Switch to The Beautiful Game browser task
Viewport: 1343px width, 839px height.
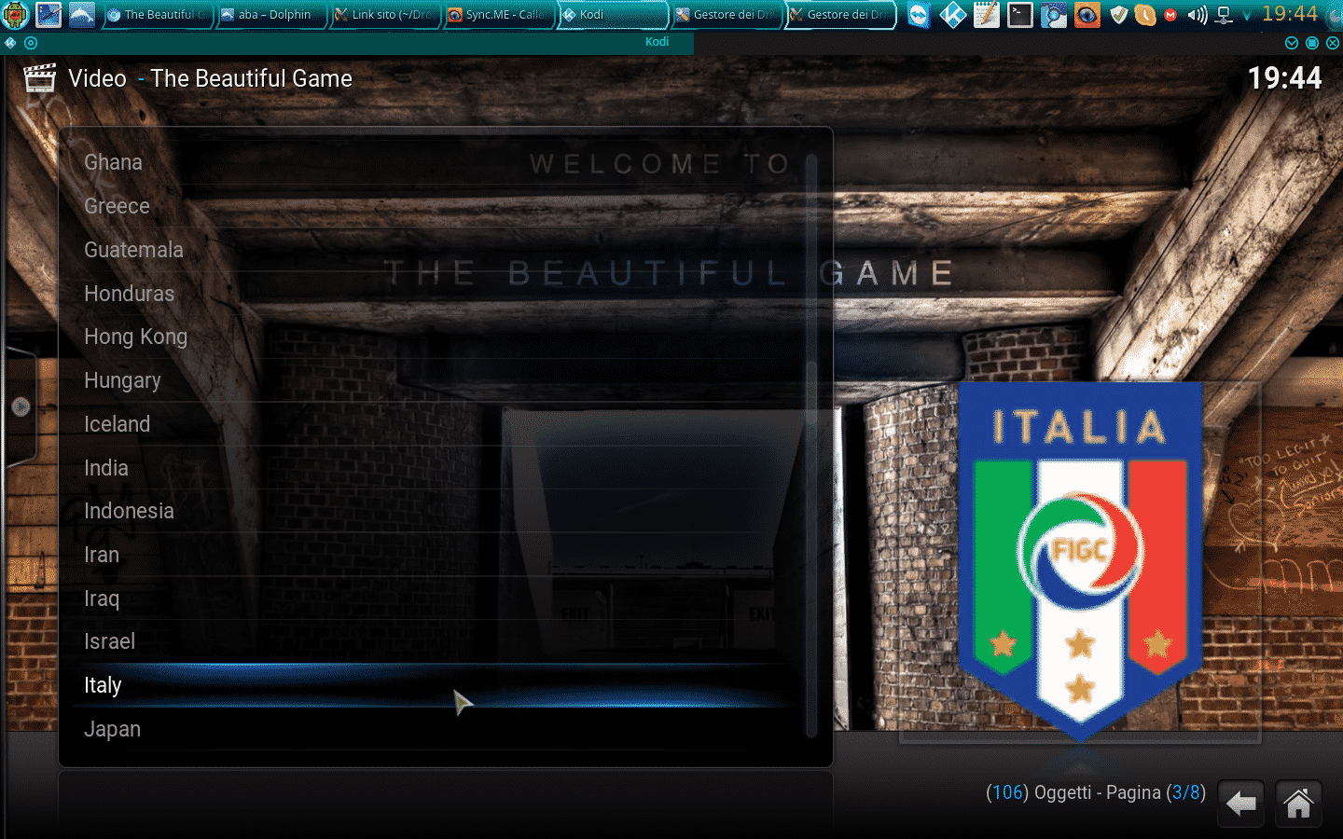tap(157, 15)
